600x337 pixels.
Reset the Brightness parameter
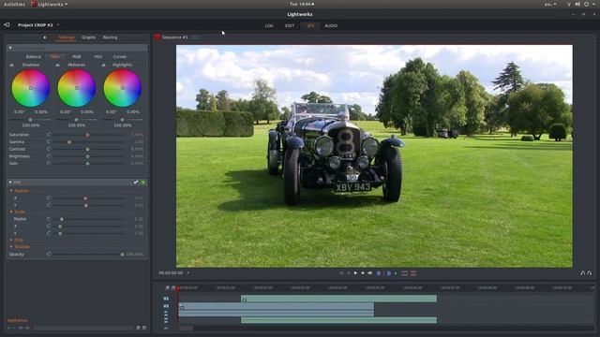click(49, 156)
